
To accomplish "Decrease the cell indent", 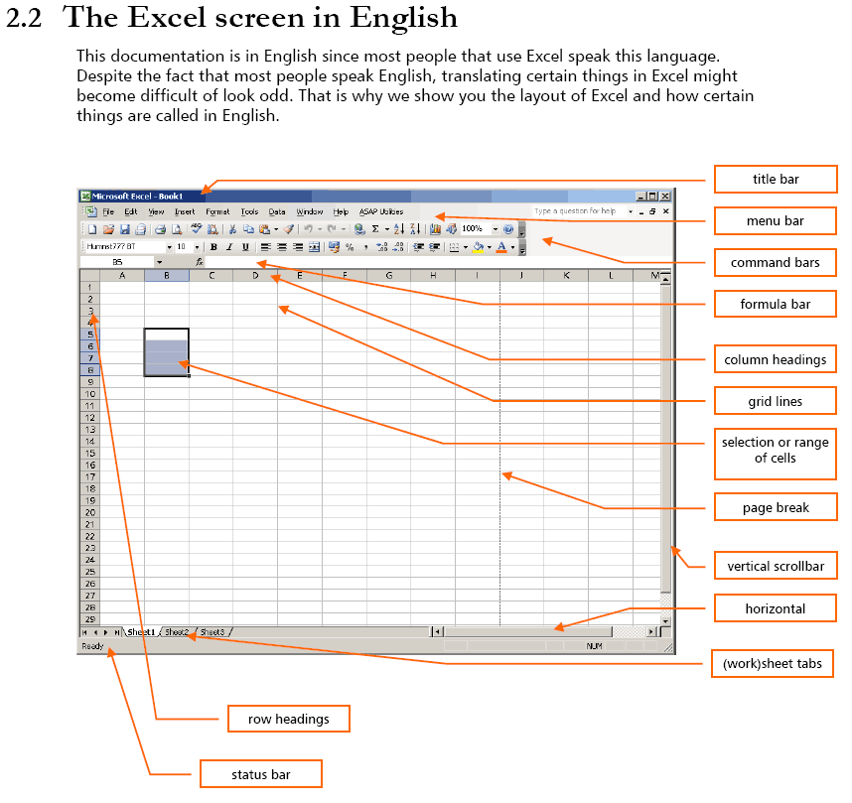I will (418, 247).
